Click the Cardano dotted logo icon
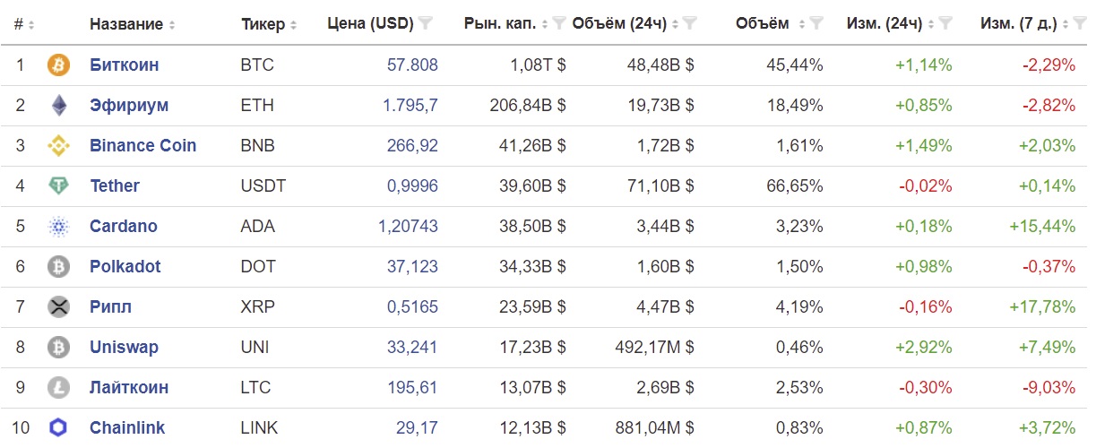The image size is (1096, 448). click(58, 227)
